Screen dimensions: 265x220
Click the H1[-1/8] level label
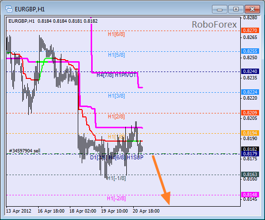pos(116,178)
